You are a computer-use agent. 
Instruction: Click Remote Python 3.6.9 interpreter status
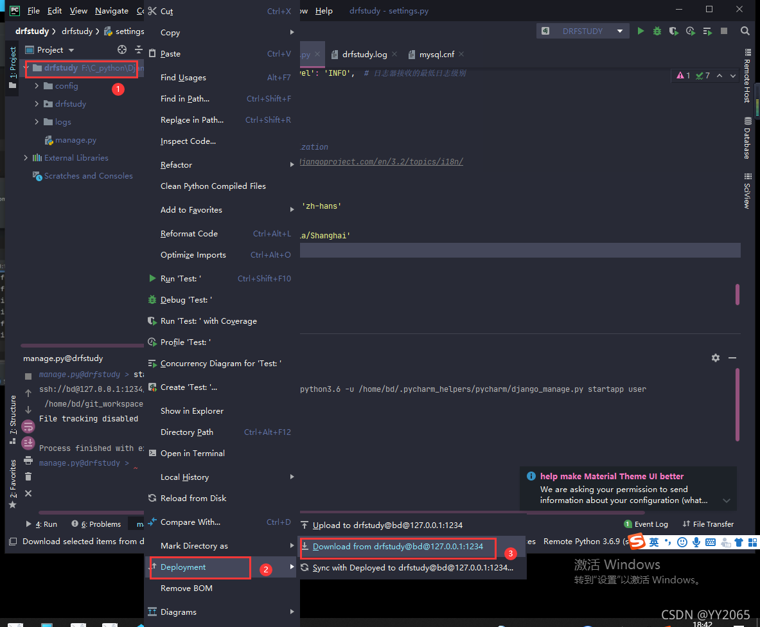(587, 541)
